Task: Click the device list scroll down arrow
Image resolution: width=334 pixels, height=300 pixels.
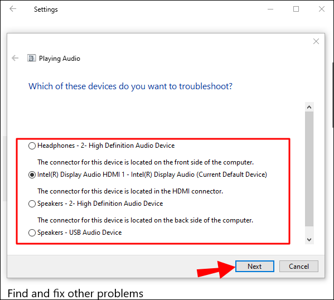Action: pyautogui.click(x=309, y=240)
